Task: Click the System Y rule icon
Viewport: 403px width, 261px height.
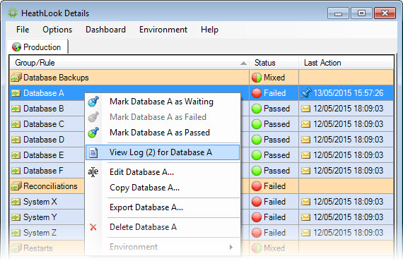Action: pos(16,217)
